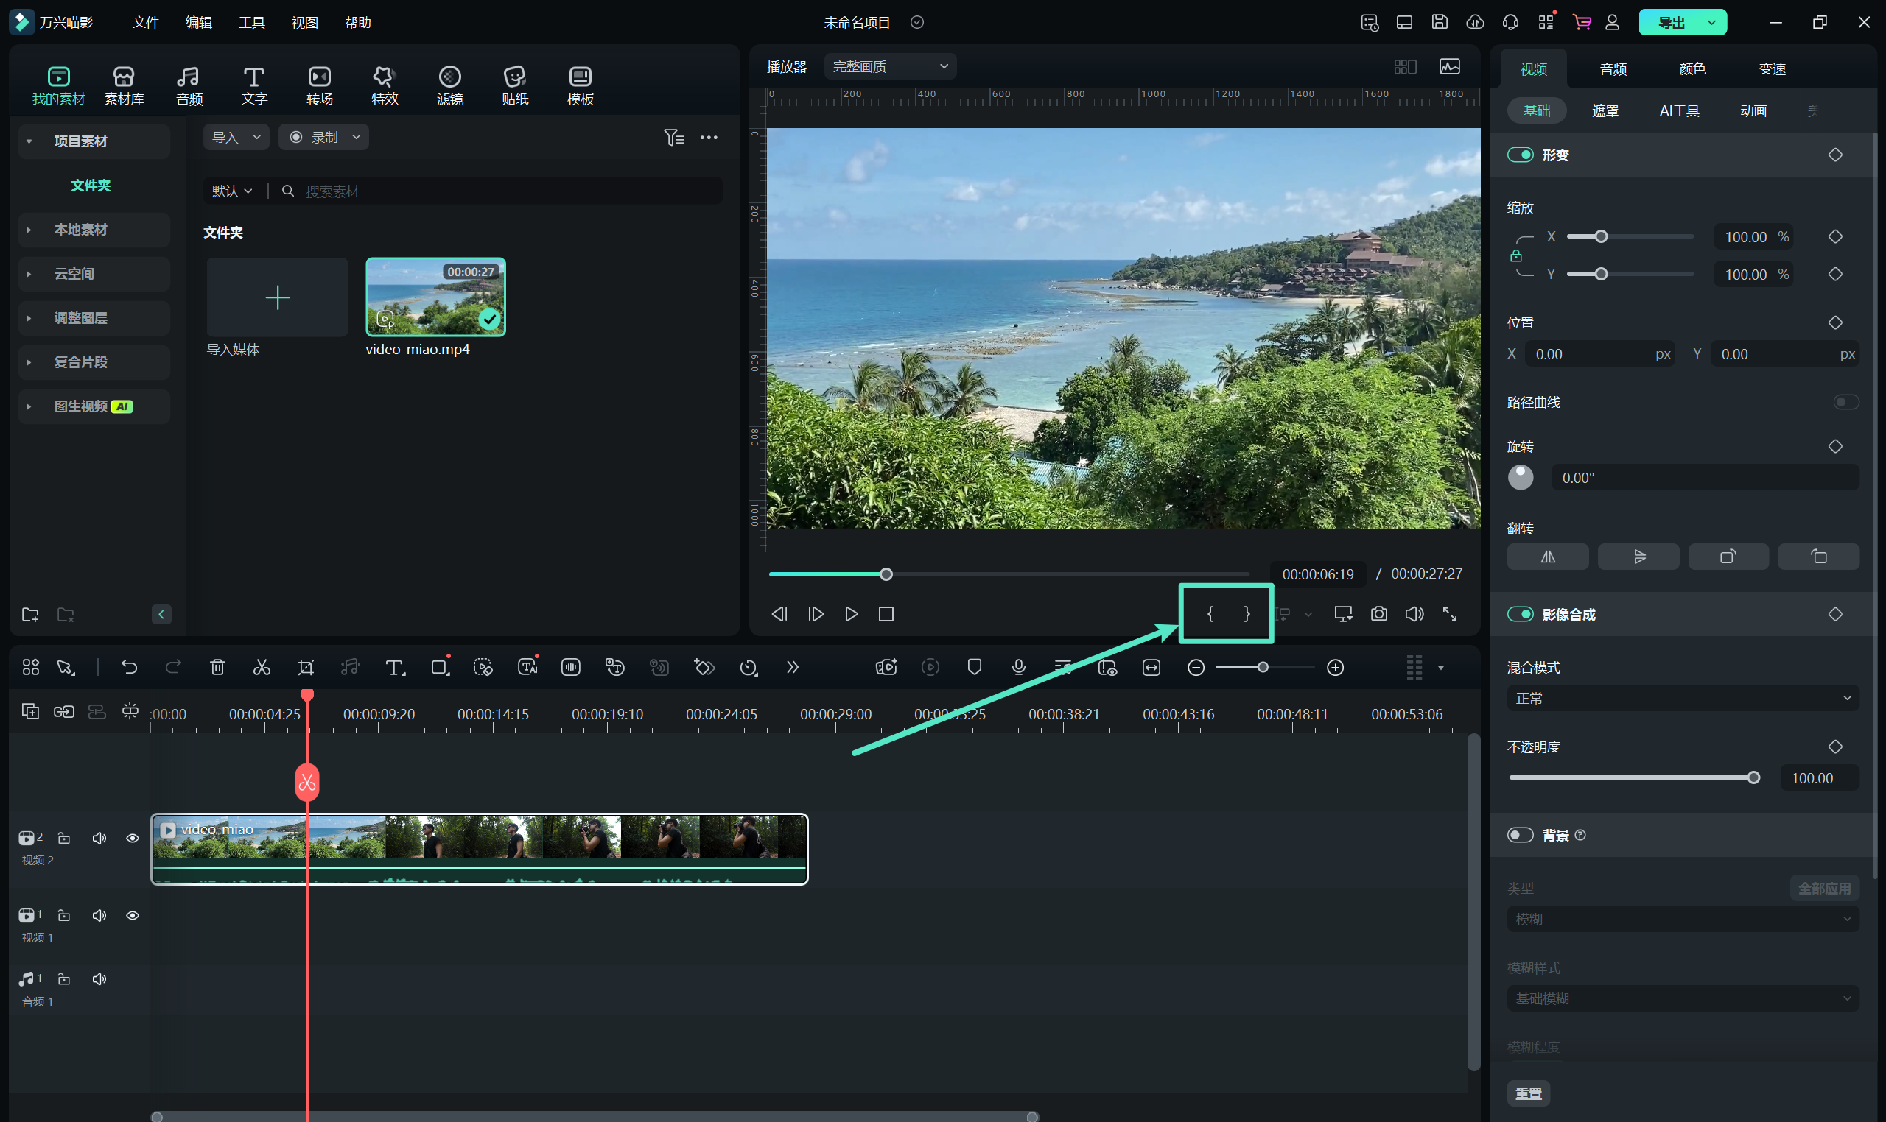This screenshot has width=1886, height=1122.
Task: Click the play button in the player
Action: [851, 614]
